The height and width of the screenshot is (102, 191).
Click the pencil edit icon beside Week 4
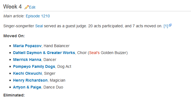click(x=27, y=7)
